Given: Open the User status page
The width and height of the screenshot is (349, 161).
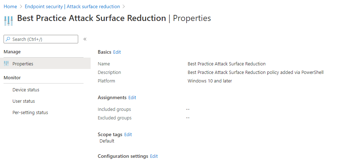Looking at the screenshot, I should point(23,101).
